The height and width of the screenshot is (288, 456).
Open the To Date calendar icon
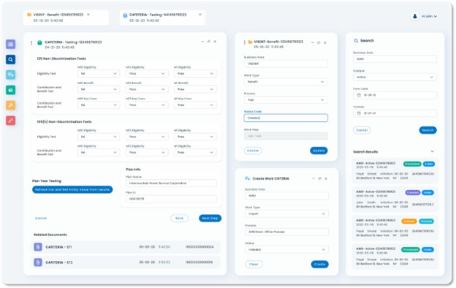(359, 113)
